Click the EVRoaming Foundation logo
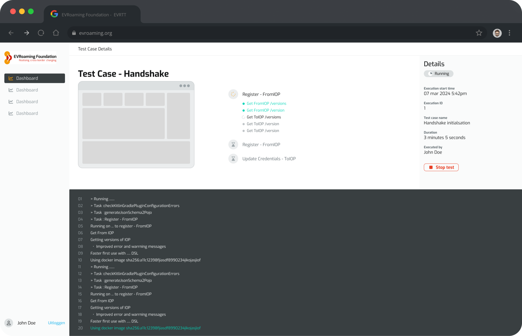This screenshot has width=522, height=336. (x=30, y=57)
